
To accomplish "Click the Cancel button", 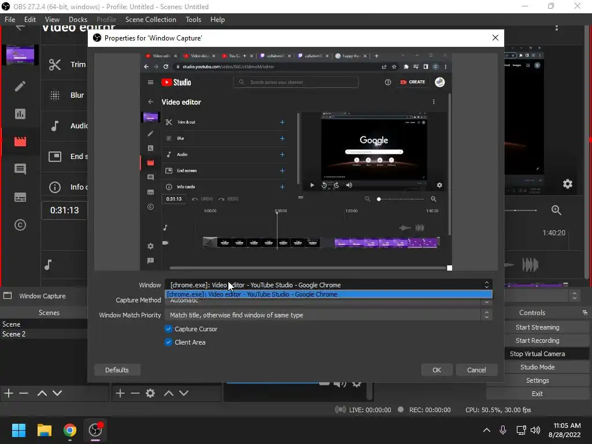I will coord(476,370).
